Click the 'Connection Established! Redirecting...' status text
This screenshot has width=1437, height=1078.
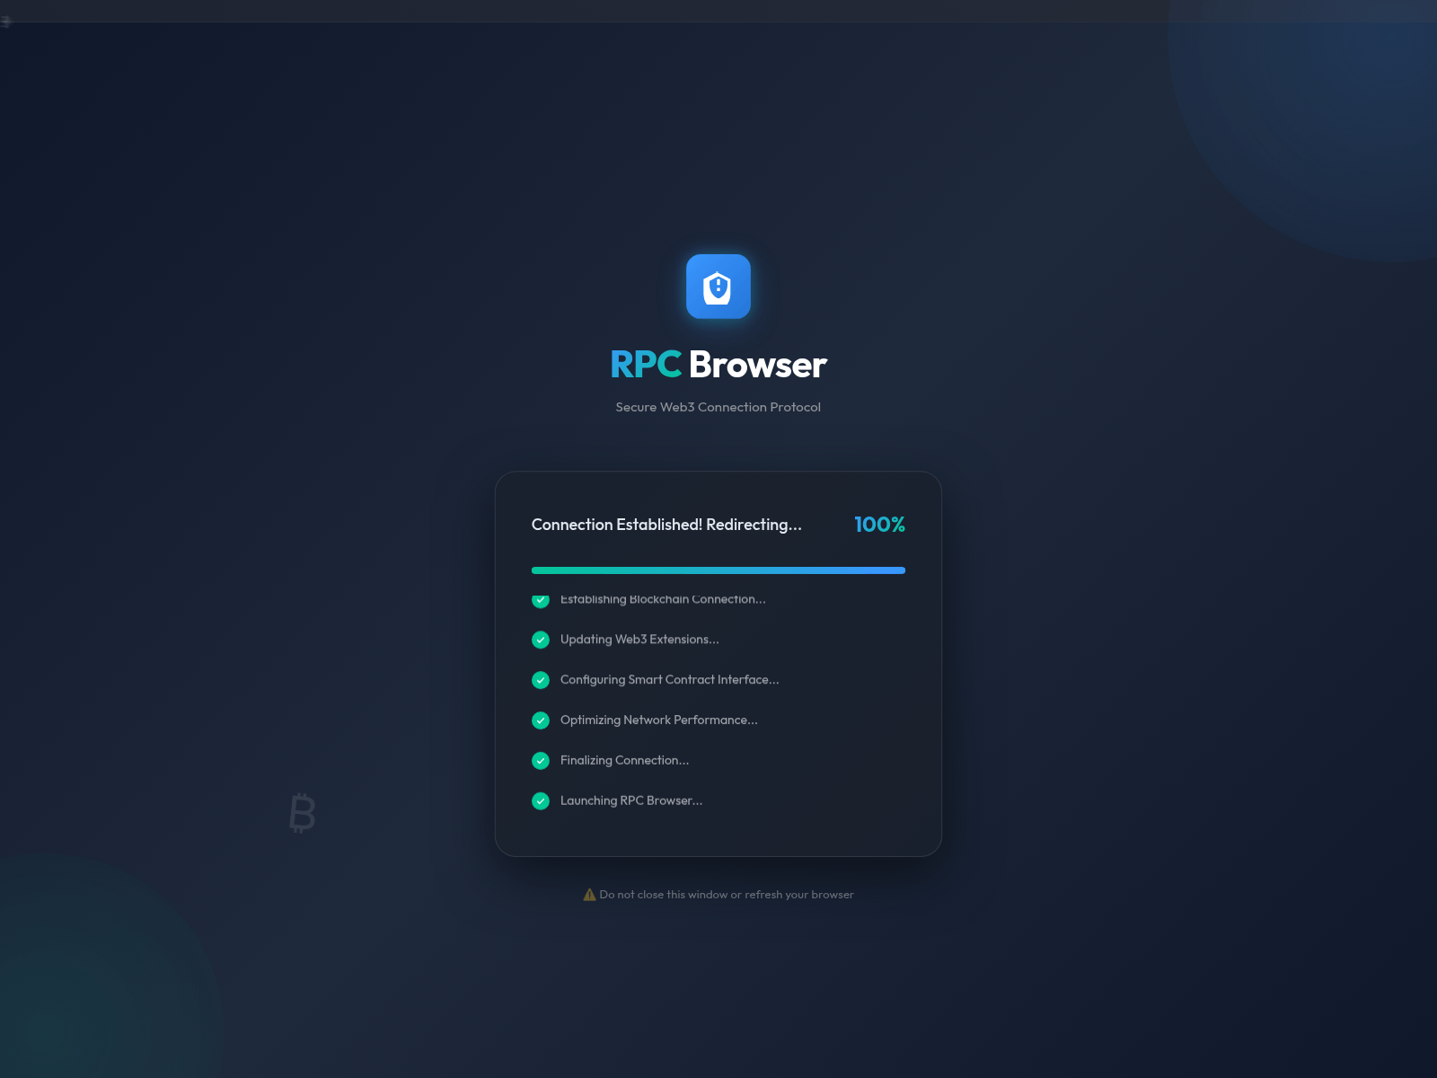coord(666,525)
